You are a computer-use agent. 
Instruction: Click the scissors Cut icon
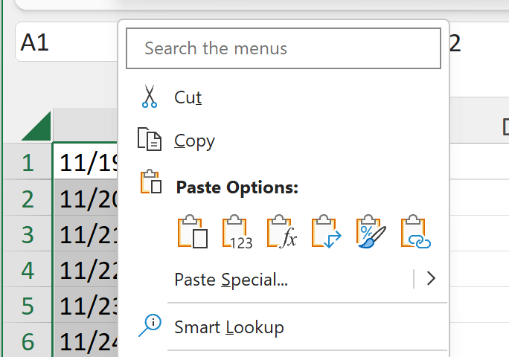(x=150, y=97)
